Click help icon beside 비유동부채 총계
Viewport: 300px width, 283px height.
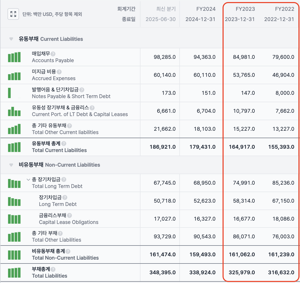coord(68,251)
